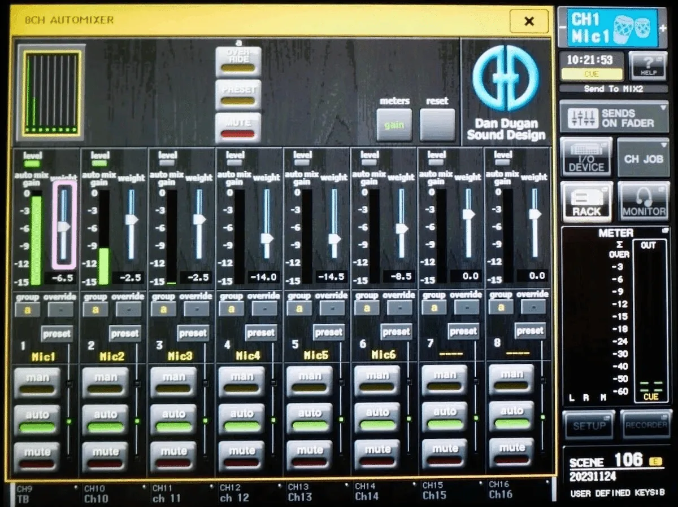Image resolution: width=678 pixels, height=507 pixels.
Task: Expand the SENDS ON FADER menu
Action: [614, 117]
